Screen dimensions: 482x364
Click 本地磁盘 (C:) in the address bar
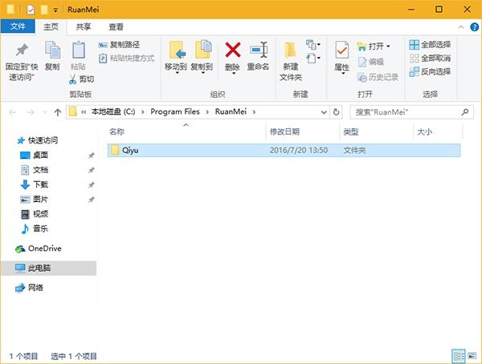point(113,111)
